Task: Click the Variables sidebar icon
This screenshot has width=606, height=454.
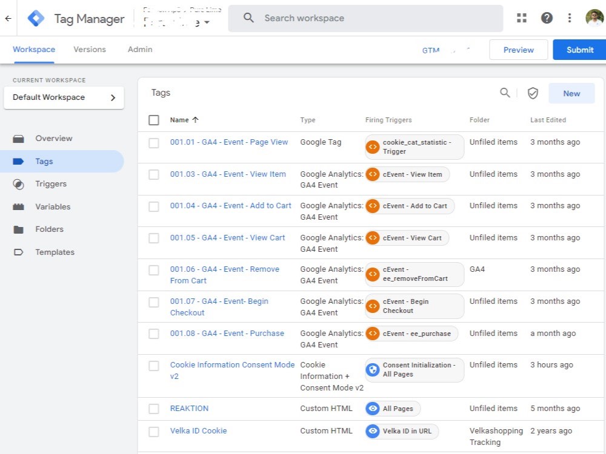Action: pyautogui.click(x=18, y=207)
